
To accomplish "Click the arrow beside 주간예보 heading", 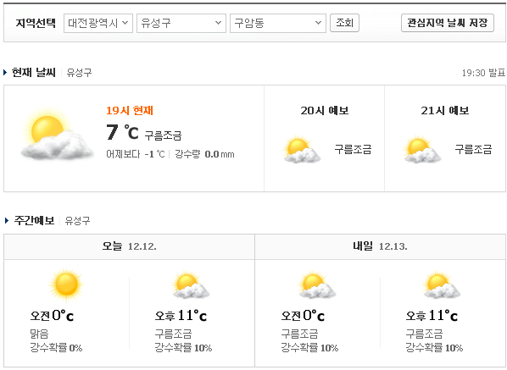I will coord(7,220).
